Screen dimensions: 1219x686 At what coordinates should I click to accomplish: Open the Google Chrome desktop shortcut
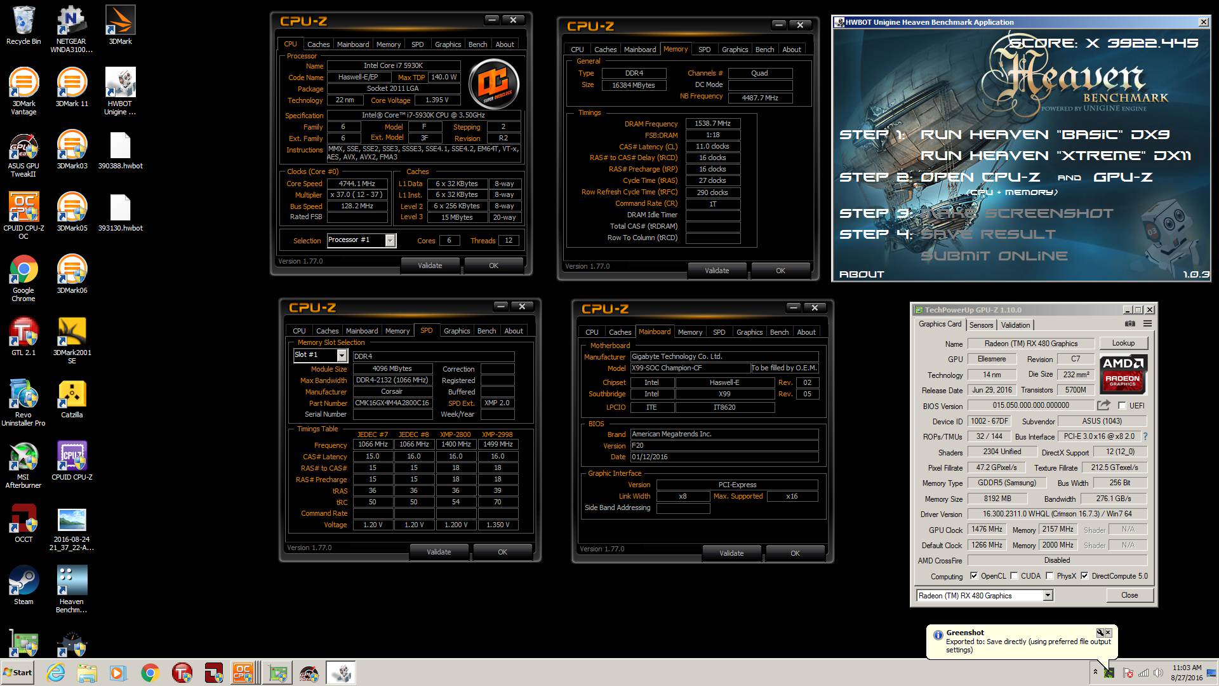23,278
